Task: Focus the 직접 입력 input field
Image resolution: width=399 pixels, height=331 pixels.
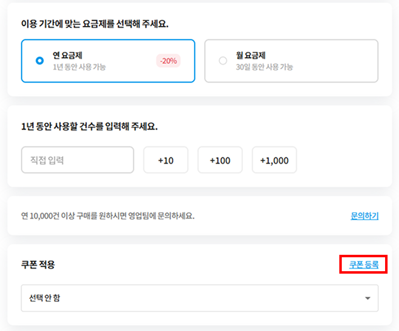Action: (77, 160)
